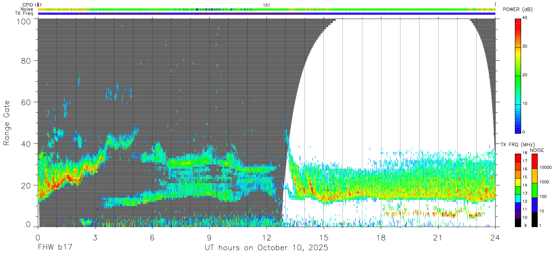This screenshot has height=257, width=557.
Task: Select the TX Freq row label above the plot
Action: pyautogui.click(x=24, y=14)
